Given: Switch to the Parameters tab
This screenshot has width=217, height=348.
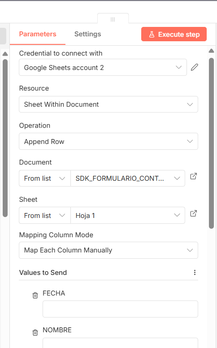Looking at the screenshot, I should (x=38, y=34).
